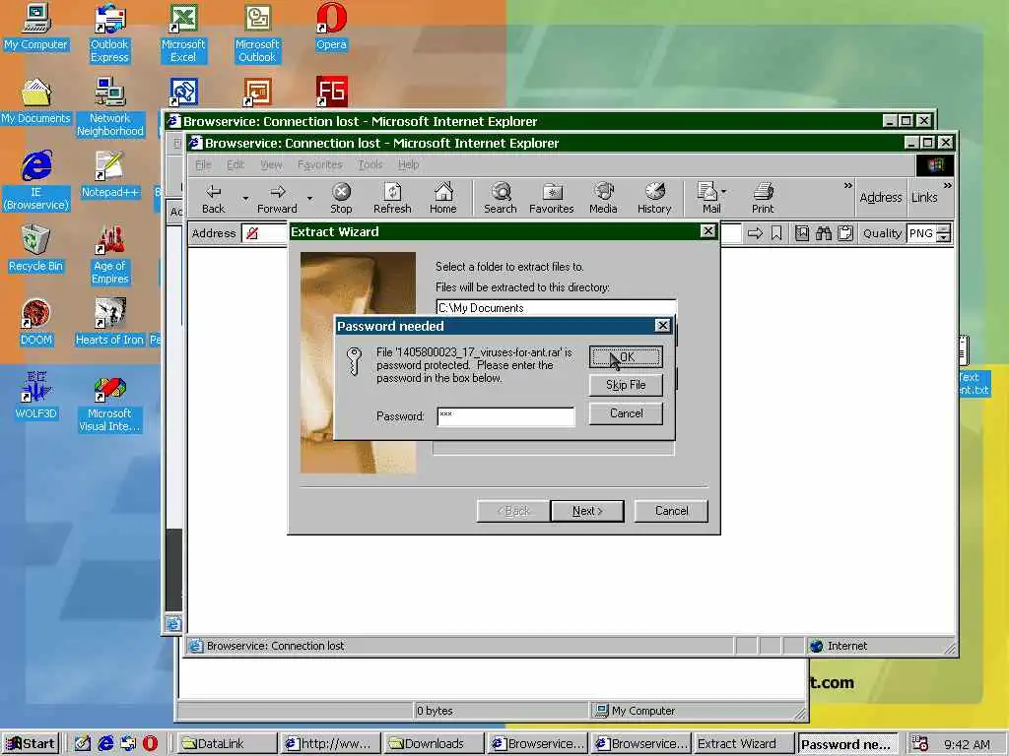Viewport: 1009px width, 756px height.
Task: Click the Back arrow in Internet Explorer toolbar
Action: [x=213, y=198]
